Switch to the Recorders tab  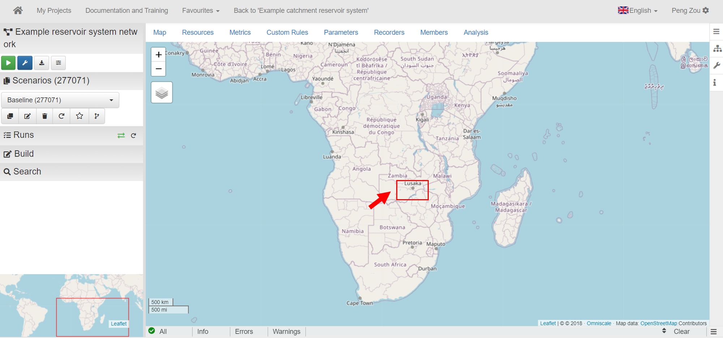(389, 33)
